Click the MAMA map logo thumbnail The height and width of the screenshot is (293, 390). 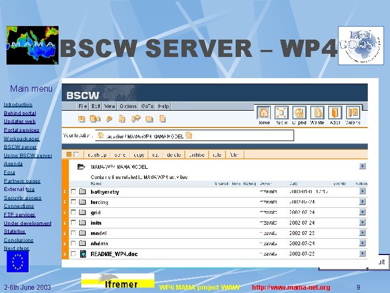point(32,46)
